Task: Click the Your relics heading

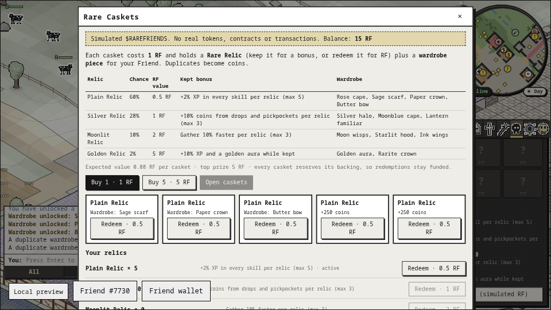Action: (106, 253)
